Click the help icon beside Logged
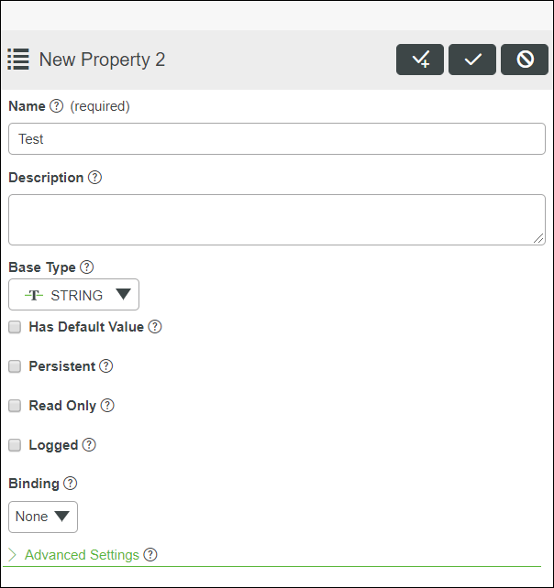 89,445
